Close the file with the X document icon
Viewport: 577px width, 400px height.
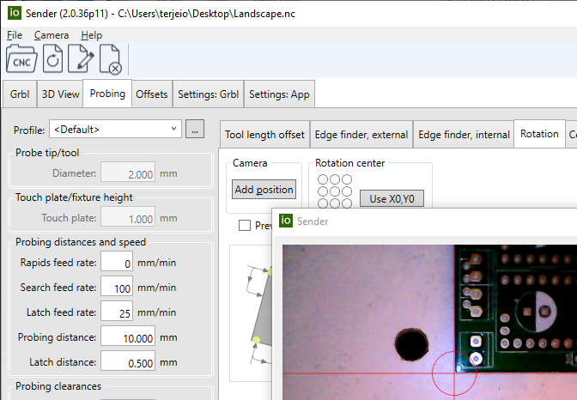click(x=111, y=59)
